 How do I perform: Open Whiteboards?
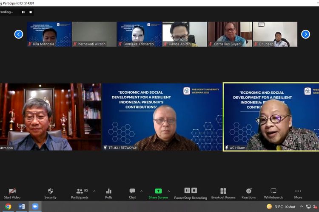click(273, 193)
